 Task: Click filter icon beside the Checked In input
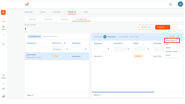click(128, 49)
